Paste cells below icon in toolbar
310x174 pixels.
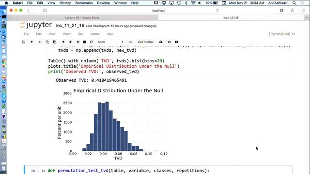coord(55,42)
